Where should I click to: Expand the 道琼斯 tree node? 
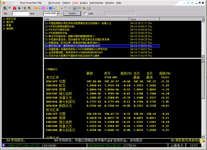click(x=4, y=28)
